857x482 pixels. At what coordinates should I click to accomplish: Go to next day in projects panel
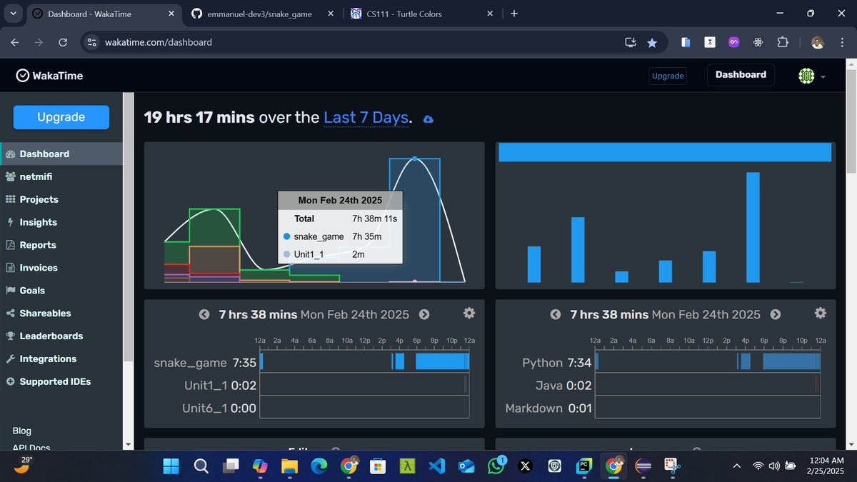[424, 314]
